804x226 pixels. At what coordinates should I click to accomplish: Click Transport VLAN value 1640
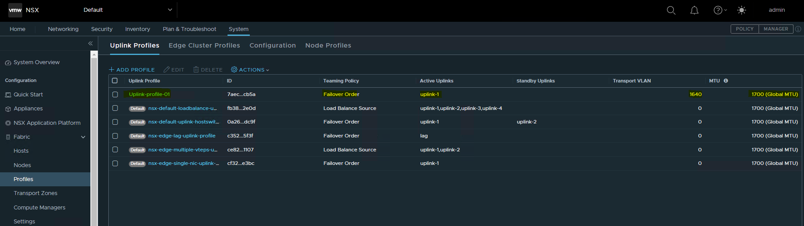pos(696,94)
